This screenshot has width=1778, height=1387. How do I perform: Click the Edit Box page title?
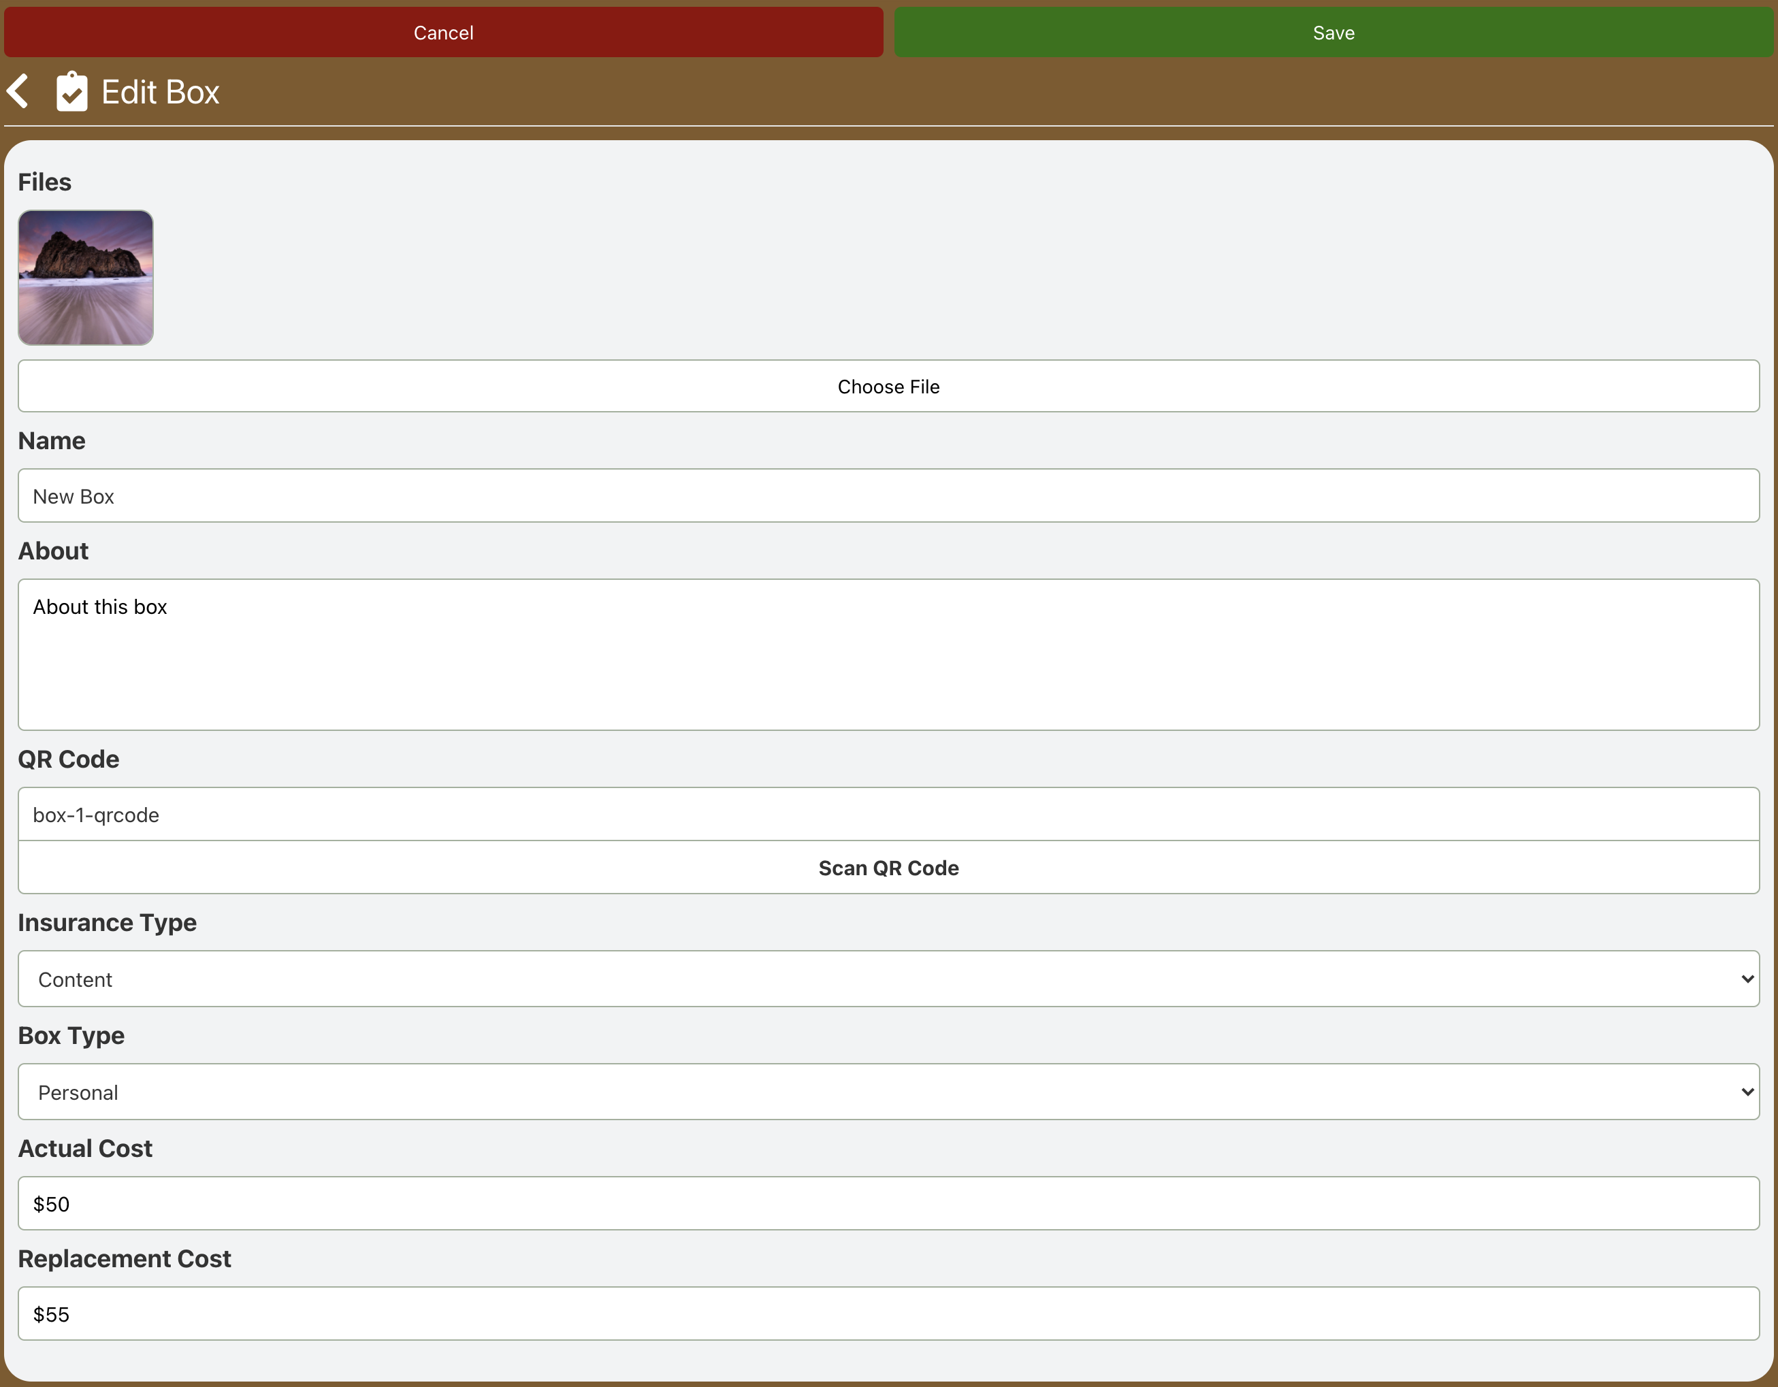click(x=161, y=92)
